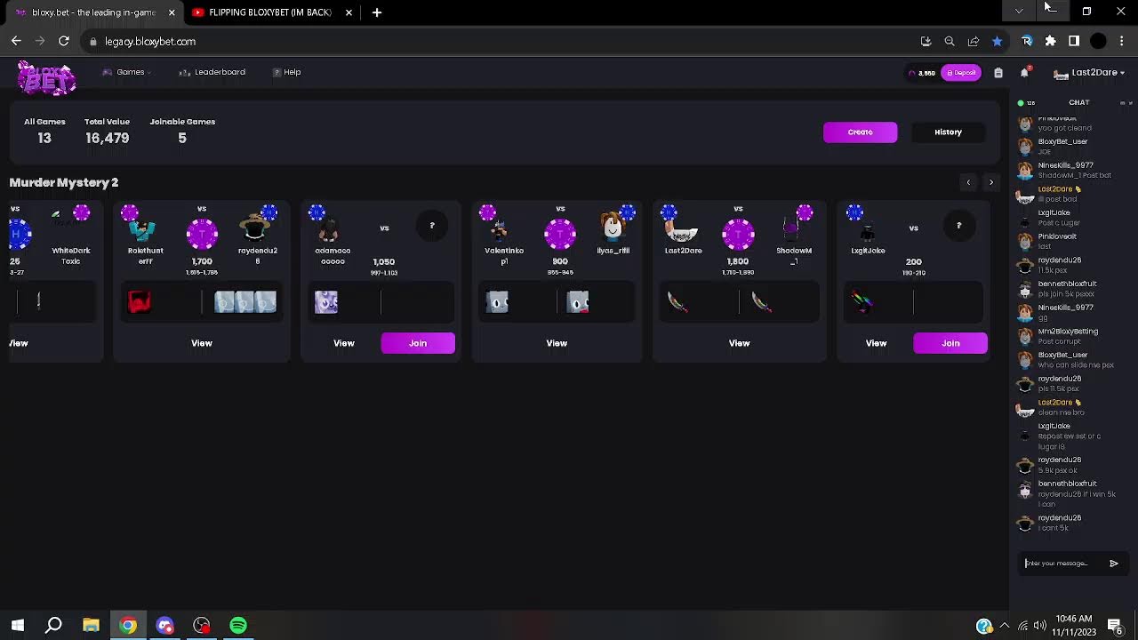View the Last2Dare vs ShadowM game
The height and width of the screenshot is (640, 1138).
point(739,343)
